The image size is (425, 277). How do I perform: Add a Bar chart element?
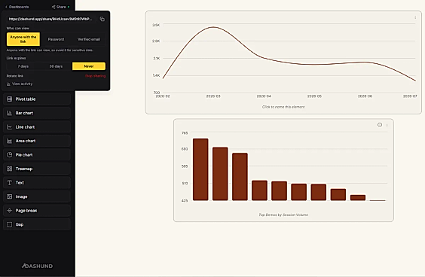pyautogui.click(x=37, y=113)
